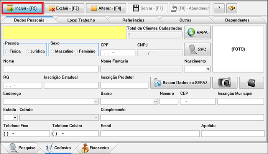This screenshot has width=268, height=154.
Task: Click the Nome input field
Action: 51,69
